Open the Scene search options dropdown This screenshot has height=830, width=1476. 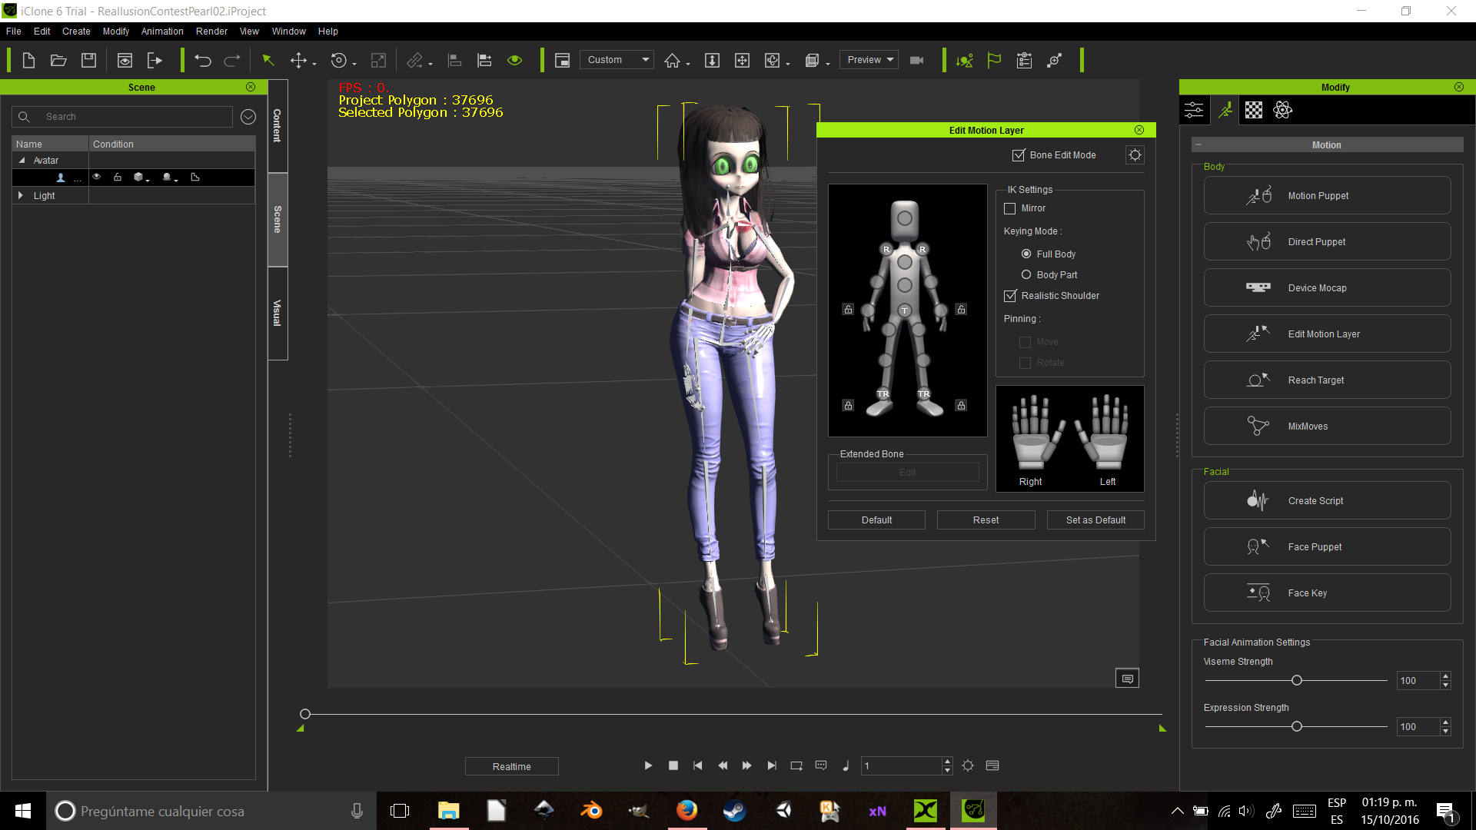pos(248,117)
